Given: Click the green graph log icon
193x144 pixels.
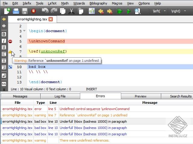Looking at the screenshot, I should point(92,11).
